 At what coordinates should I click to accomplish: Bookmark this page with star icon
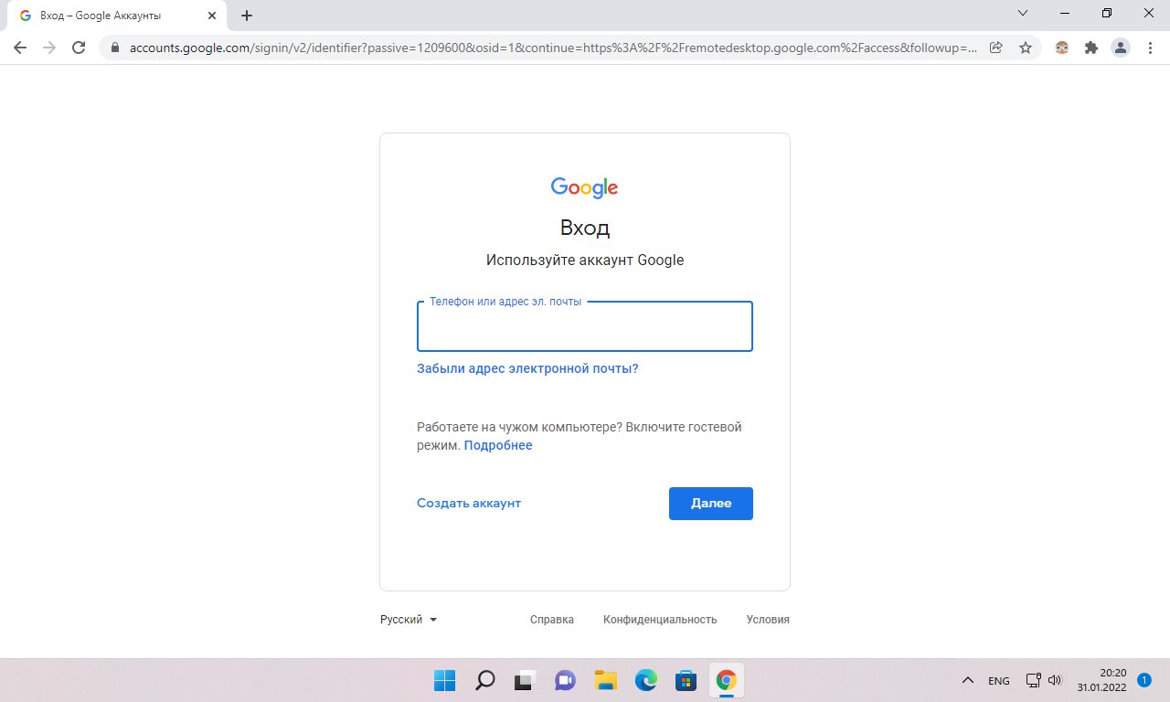[x=1026, y=48]
